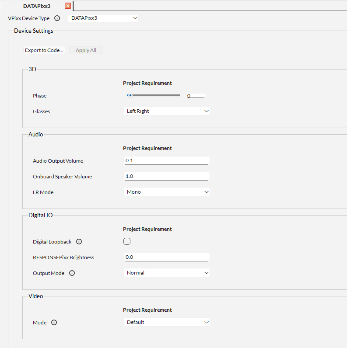The height and width of the screenshot is (348, 347).
Task: Click the Phase slider handle
Action: [130, 95]
